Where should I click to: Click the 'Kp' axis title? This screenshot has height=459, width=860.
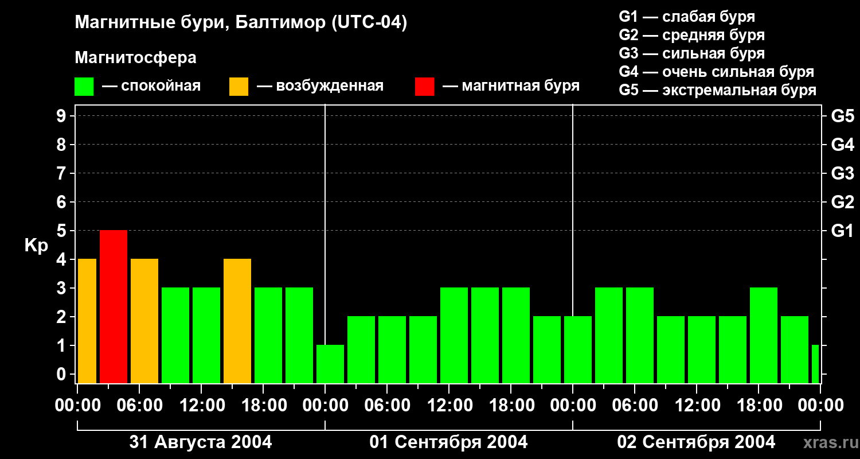pos(36,246)
